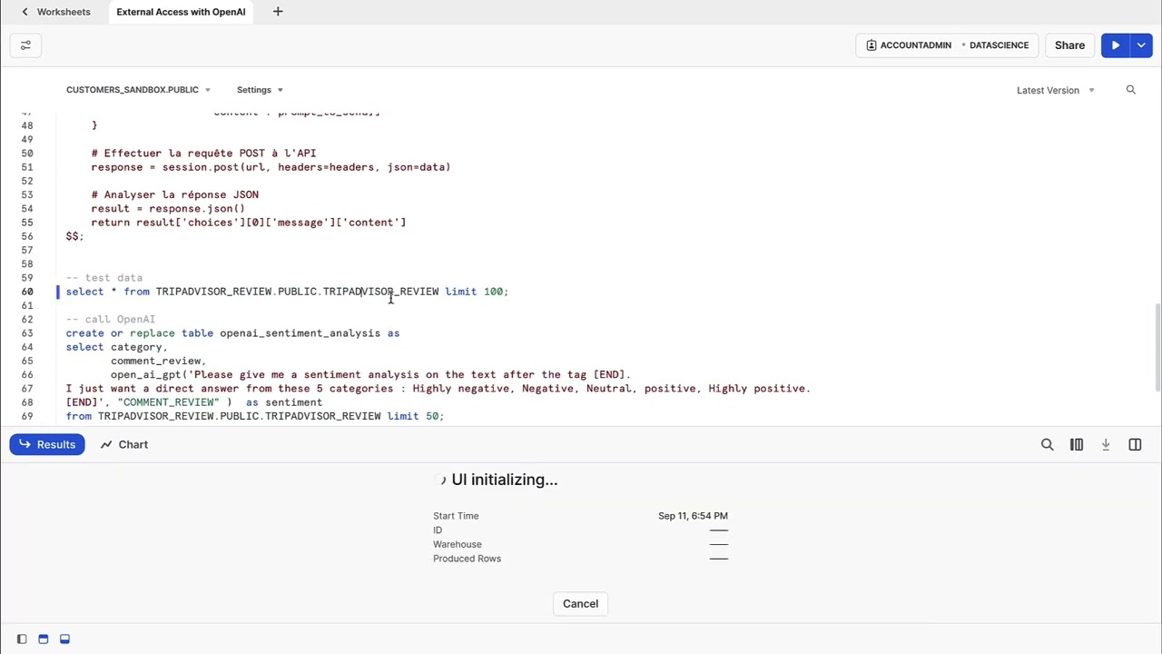Run the query with the play button
The height and width of the screenshot is (654, 1162).
click(1115, 45)
